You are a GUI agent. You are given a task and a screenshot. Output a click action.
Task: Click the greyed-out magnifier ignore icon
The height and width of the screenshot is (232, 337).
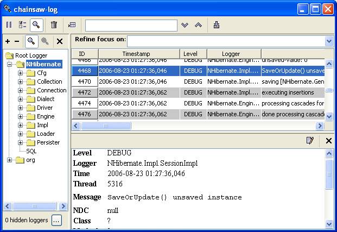(45, 41)
